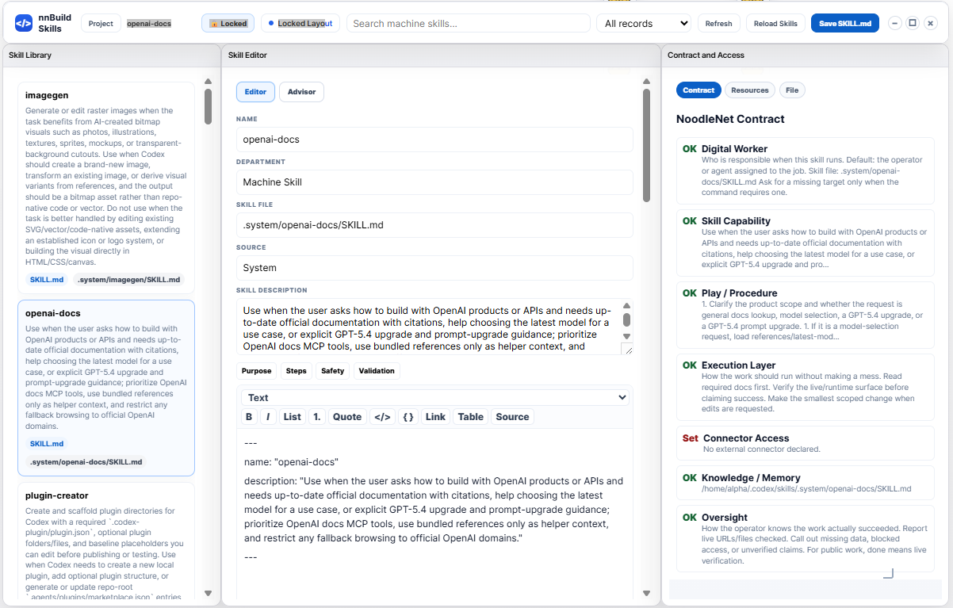This screenshot has height=608, width=953.
Task: Apply bold with the B button
Action: pyautogui.click(x=249, y=417)
